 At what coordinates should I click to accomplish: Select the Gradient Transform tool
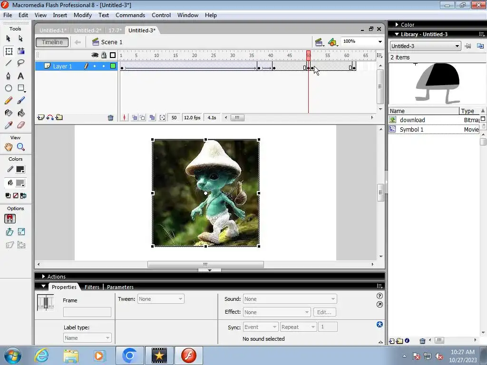pyautogui.click(x=21, y=51)
